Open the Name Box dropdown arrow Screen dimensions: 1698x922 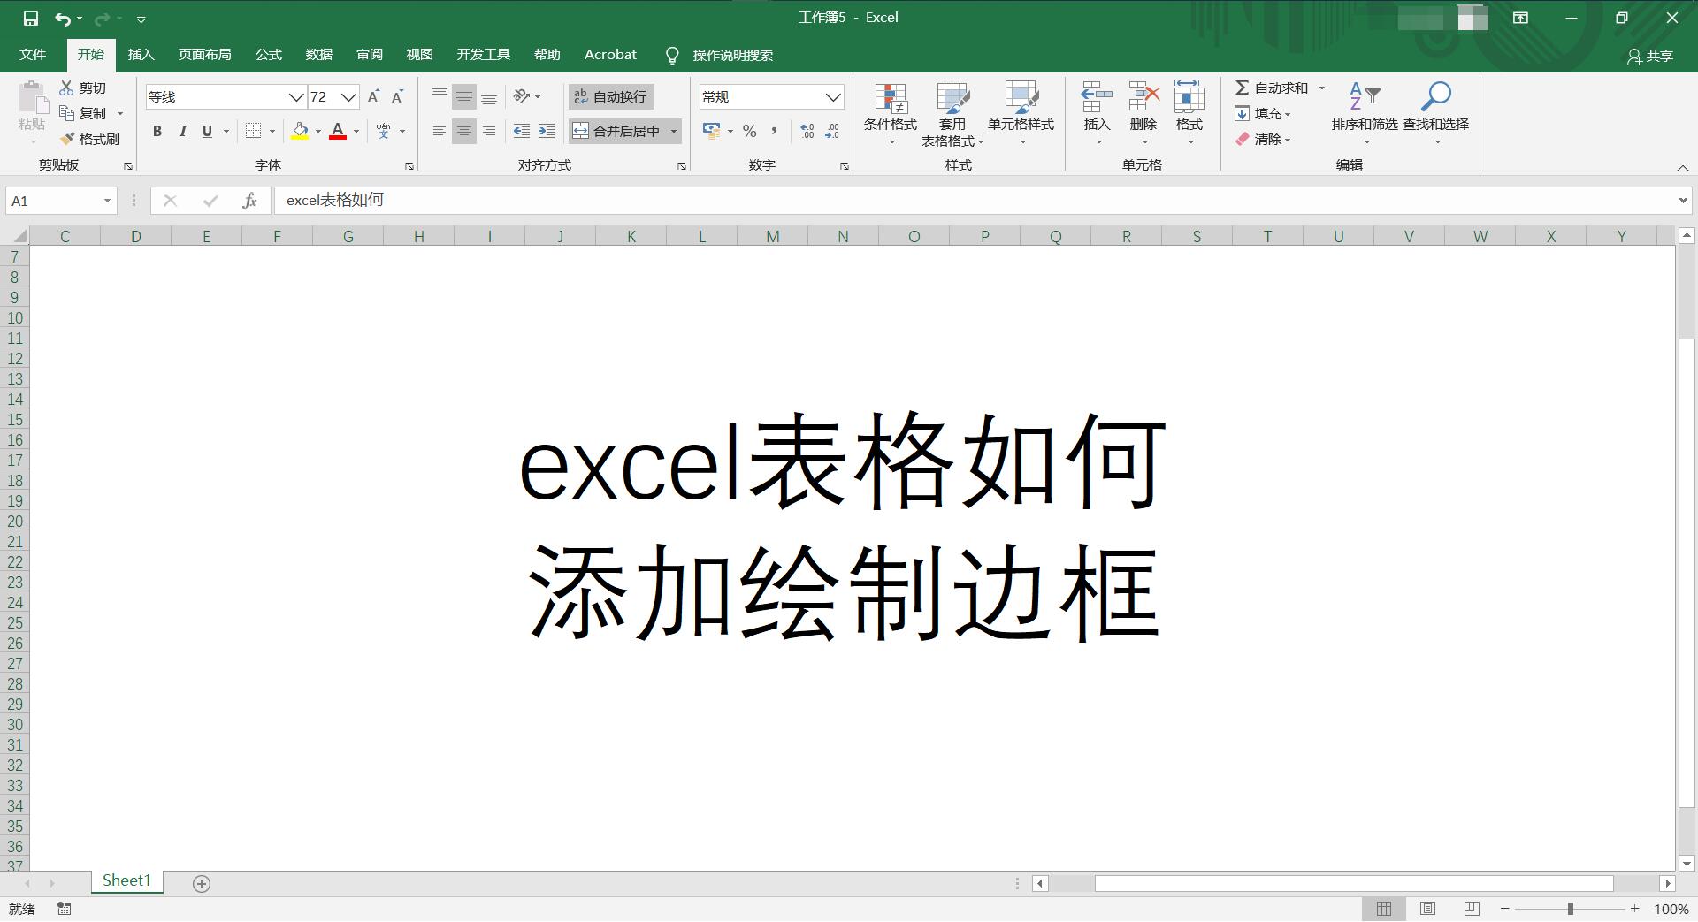tap(107, 201)
